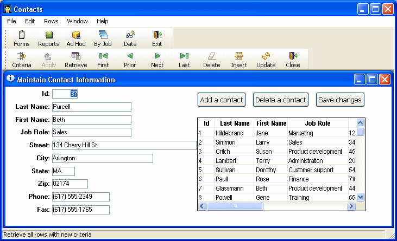Click the Job Role column header
The image size is (397, 241).
coord(318,123)
